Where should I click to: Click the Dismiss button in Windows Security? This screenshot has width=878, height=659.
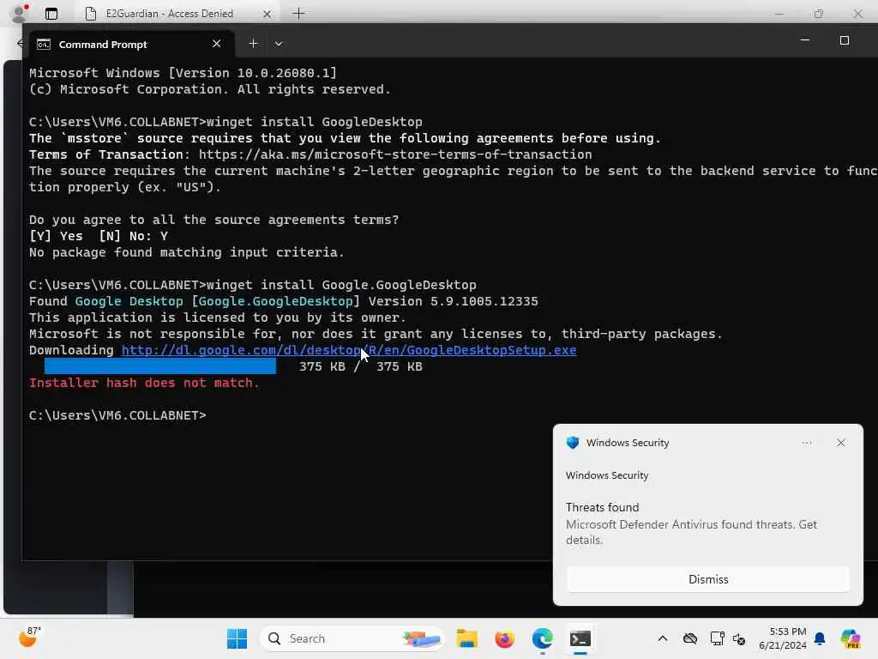click(x=707, y=579)
